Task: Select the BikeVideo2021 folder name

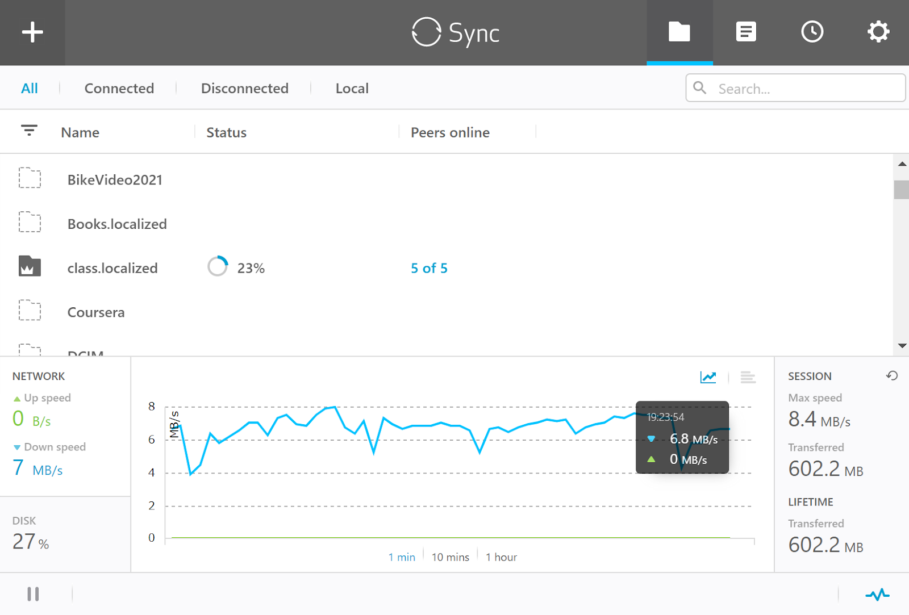Action: [115, 180]
